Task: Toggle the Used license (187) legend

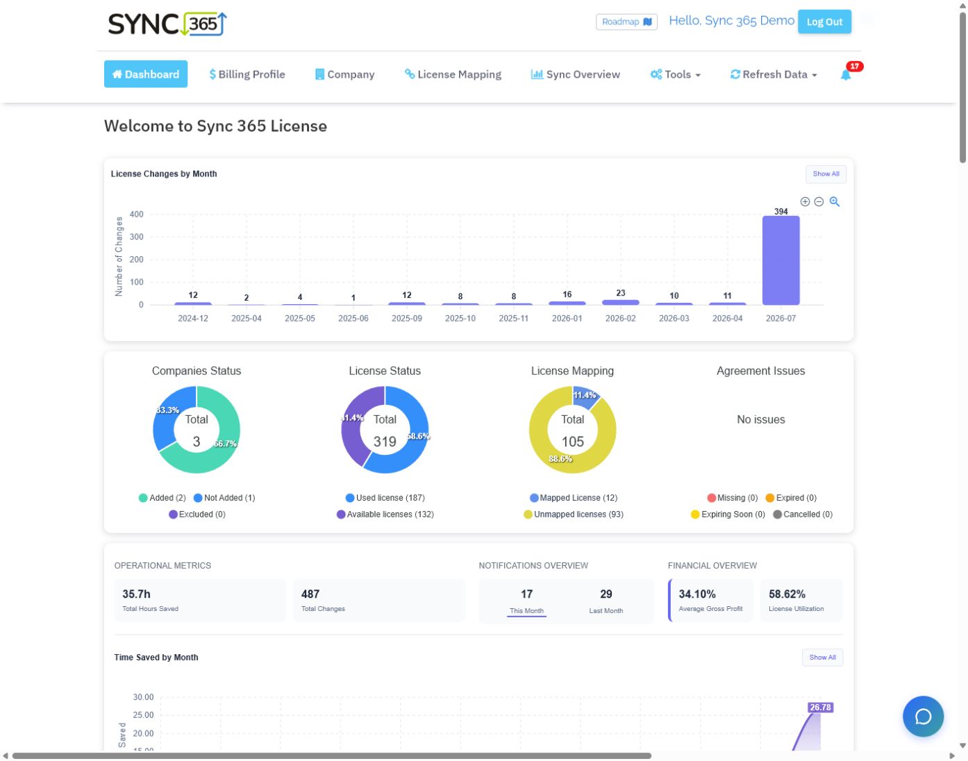Action: (x=385, y=498)
